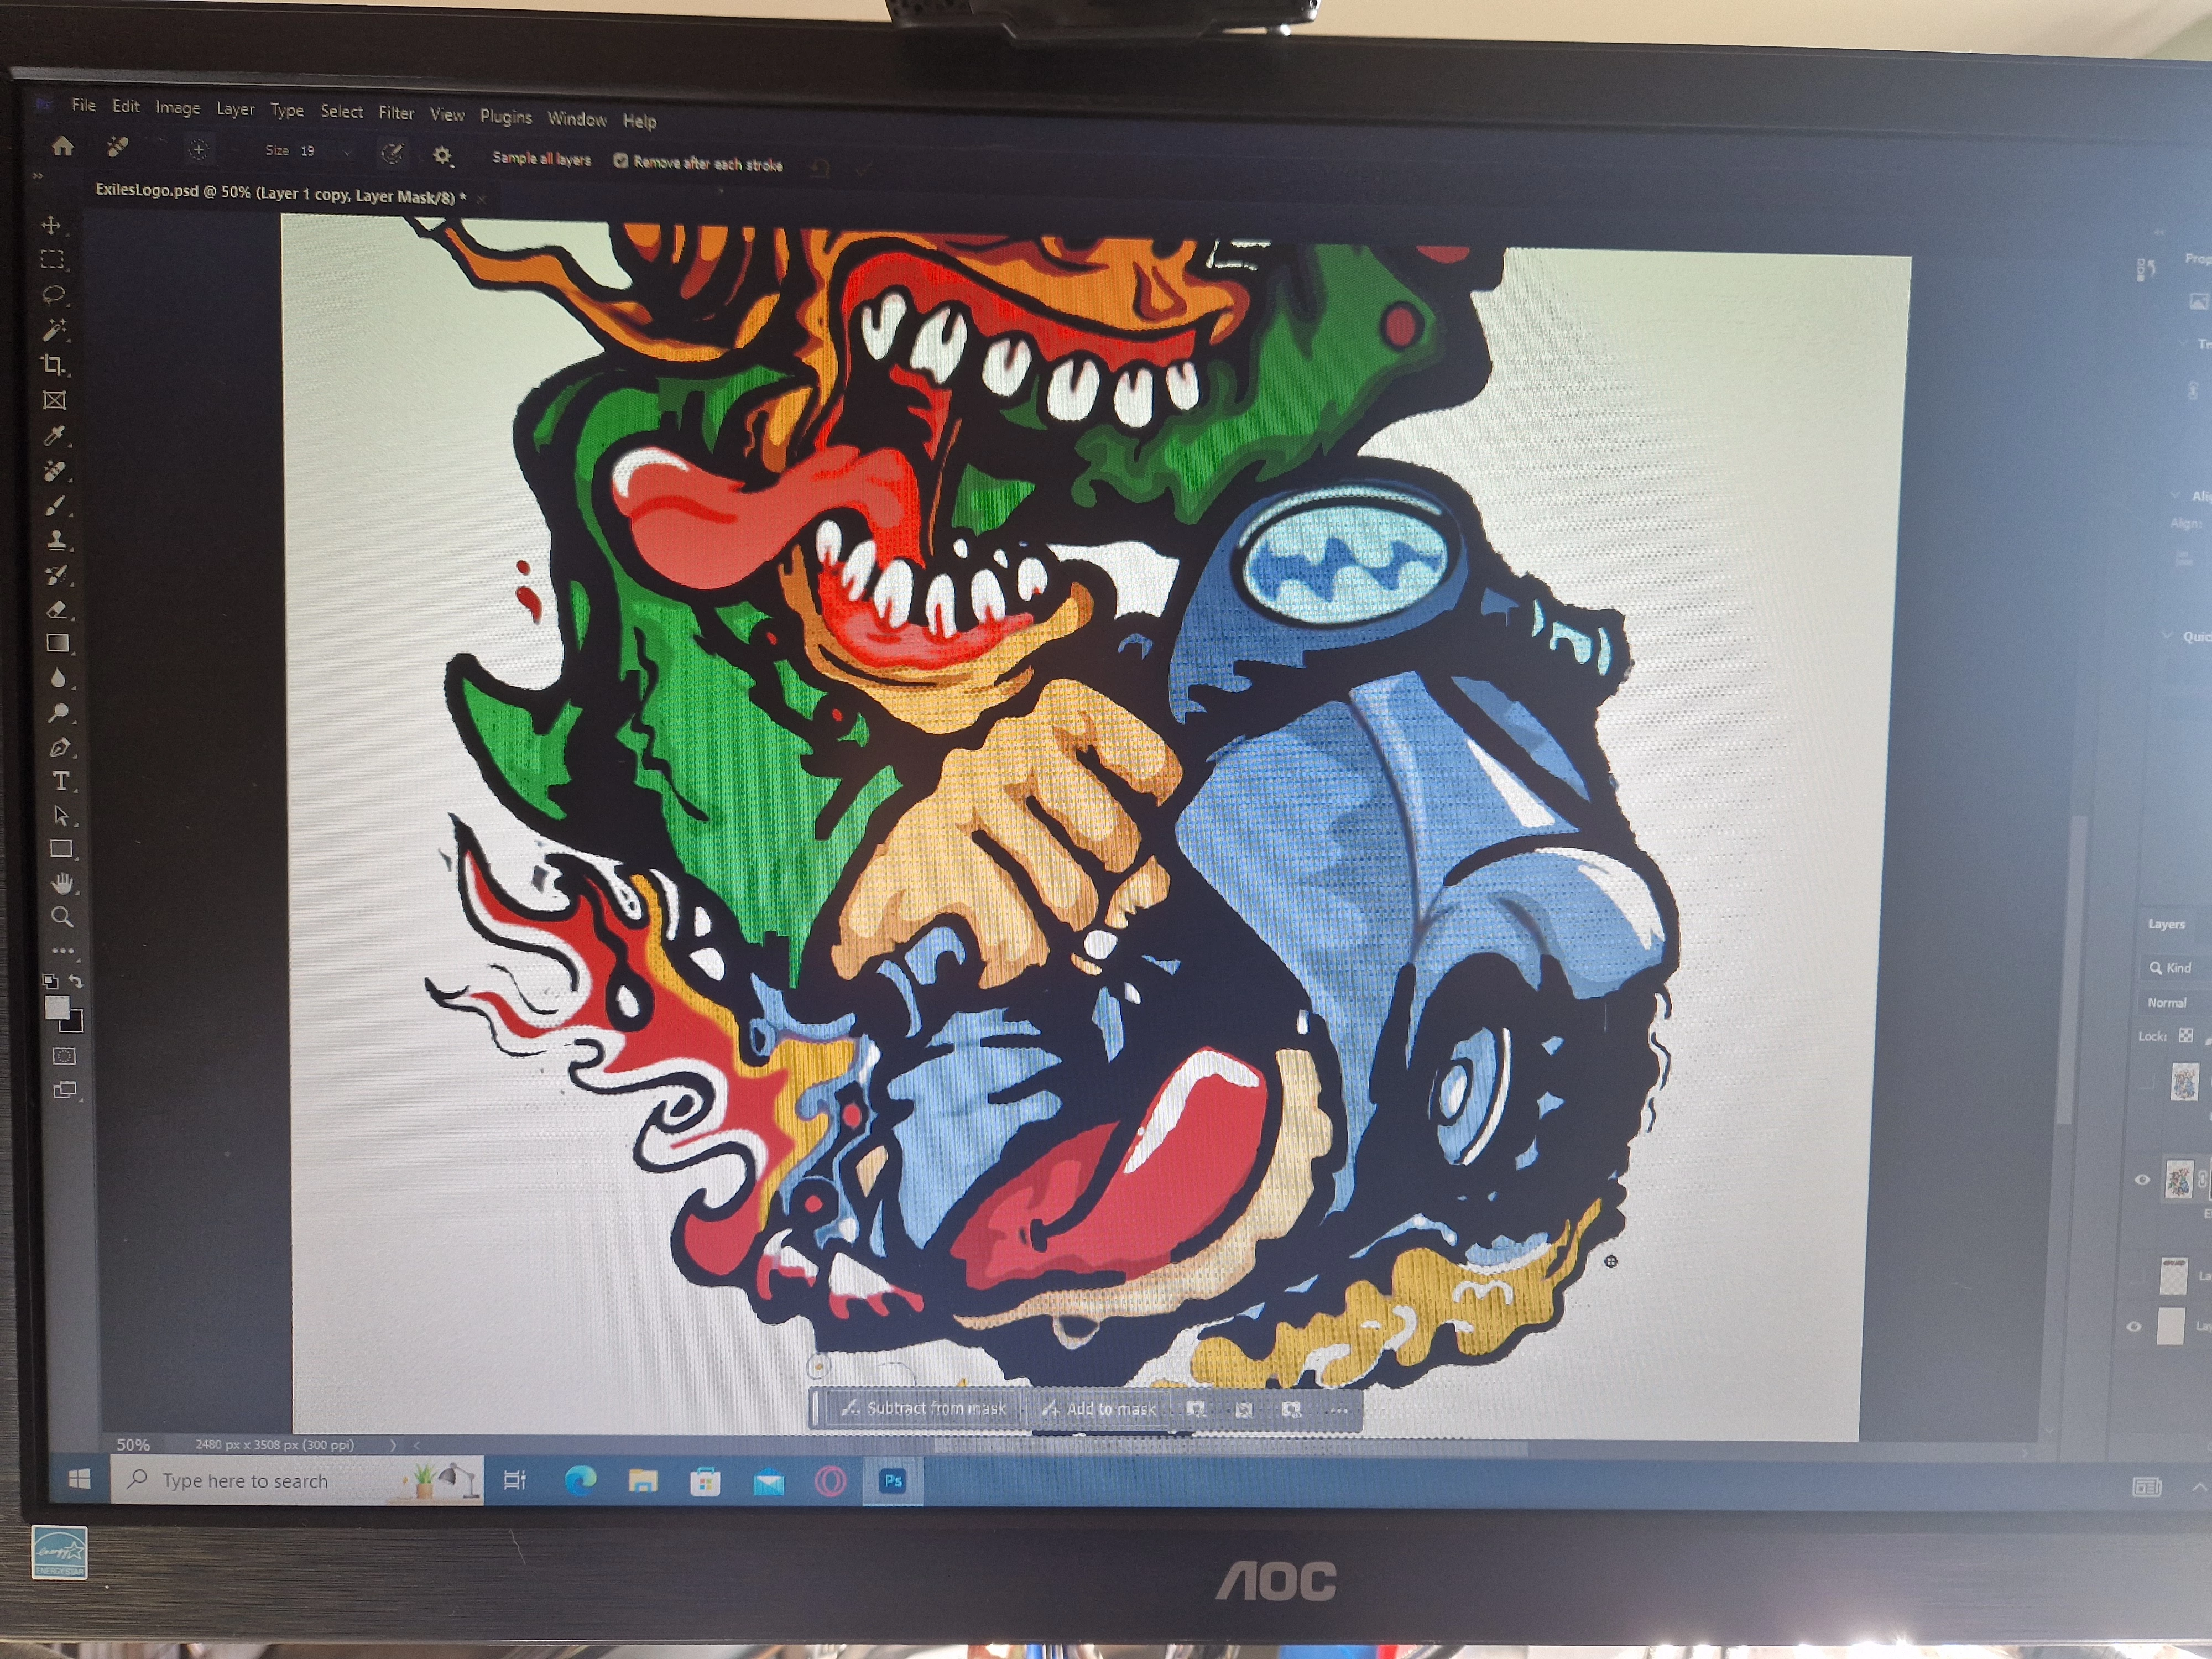Select the Zoom tool
The image size is (2212, 1659).
[x=61, y=916]
